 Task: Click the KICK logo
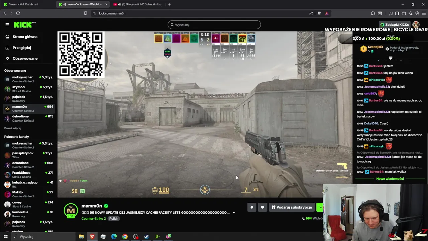(25, 25)
